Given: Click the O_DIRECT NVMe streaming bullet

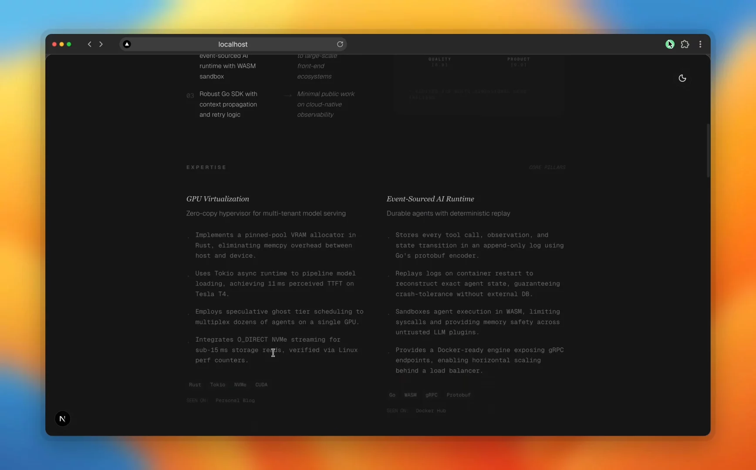Looking at the screenshot, I should (277, 350).
